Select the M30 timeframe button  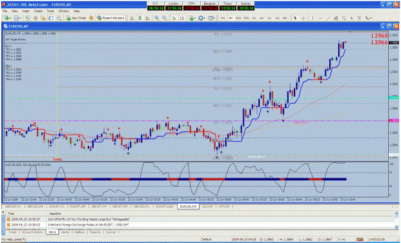246,18
